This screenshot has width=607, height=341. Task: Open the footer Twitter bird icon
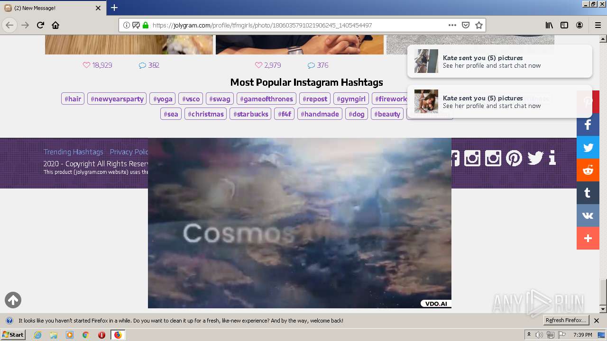click(x=535, y=158)
